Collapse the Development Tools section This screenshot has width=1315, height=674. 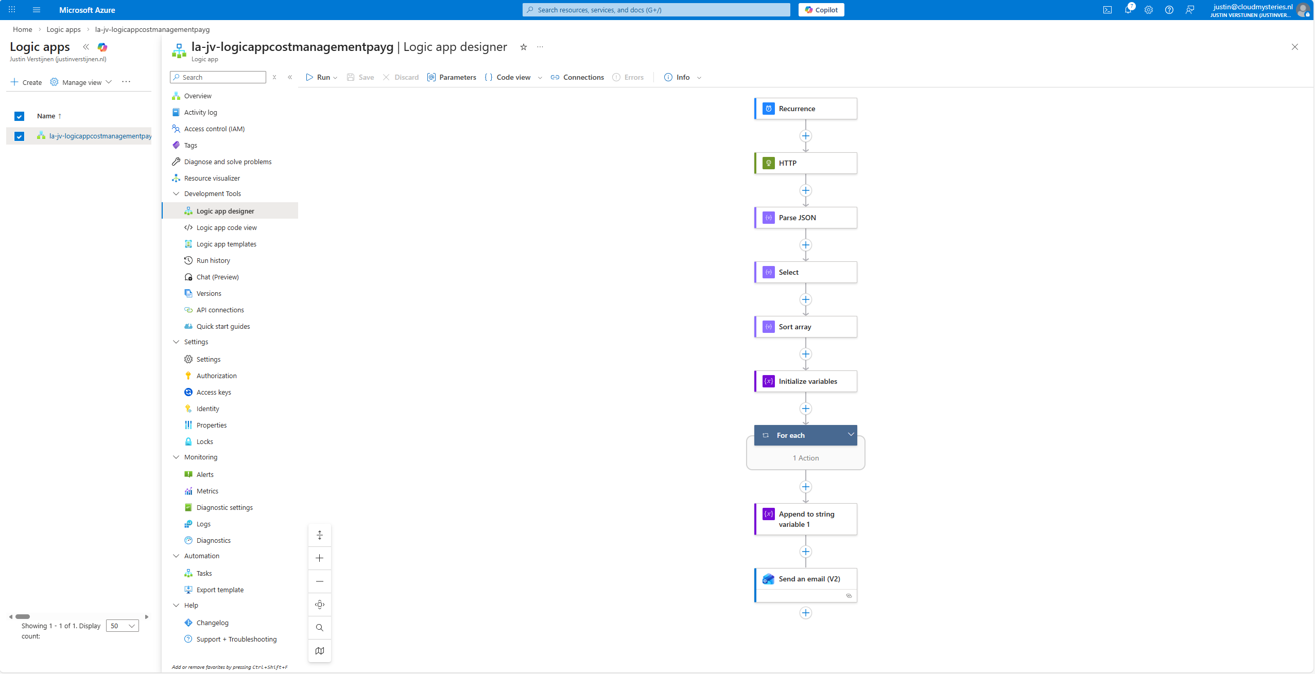click(176, 194)
